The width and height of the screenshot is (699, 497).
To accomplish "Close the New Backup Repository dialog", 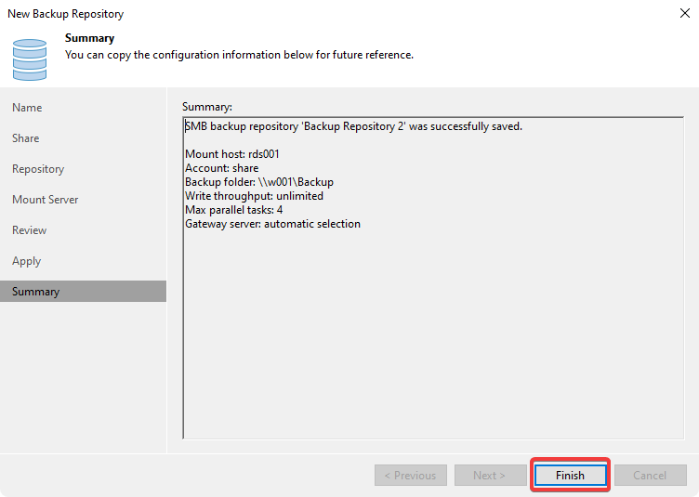I will (x=681, y=14).
